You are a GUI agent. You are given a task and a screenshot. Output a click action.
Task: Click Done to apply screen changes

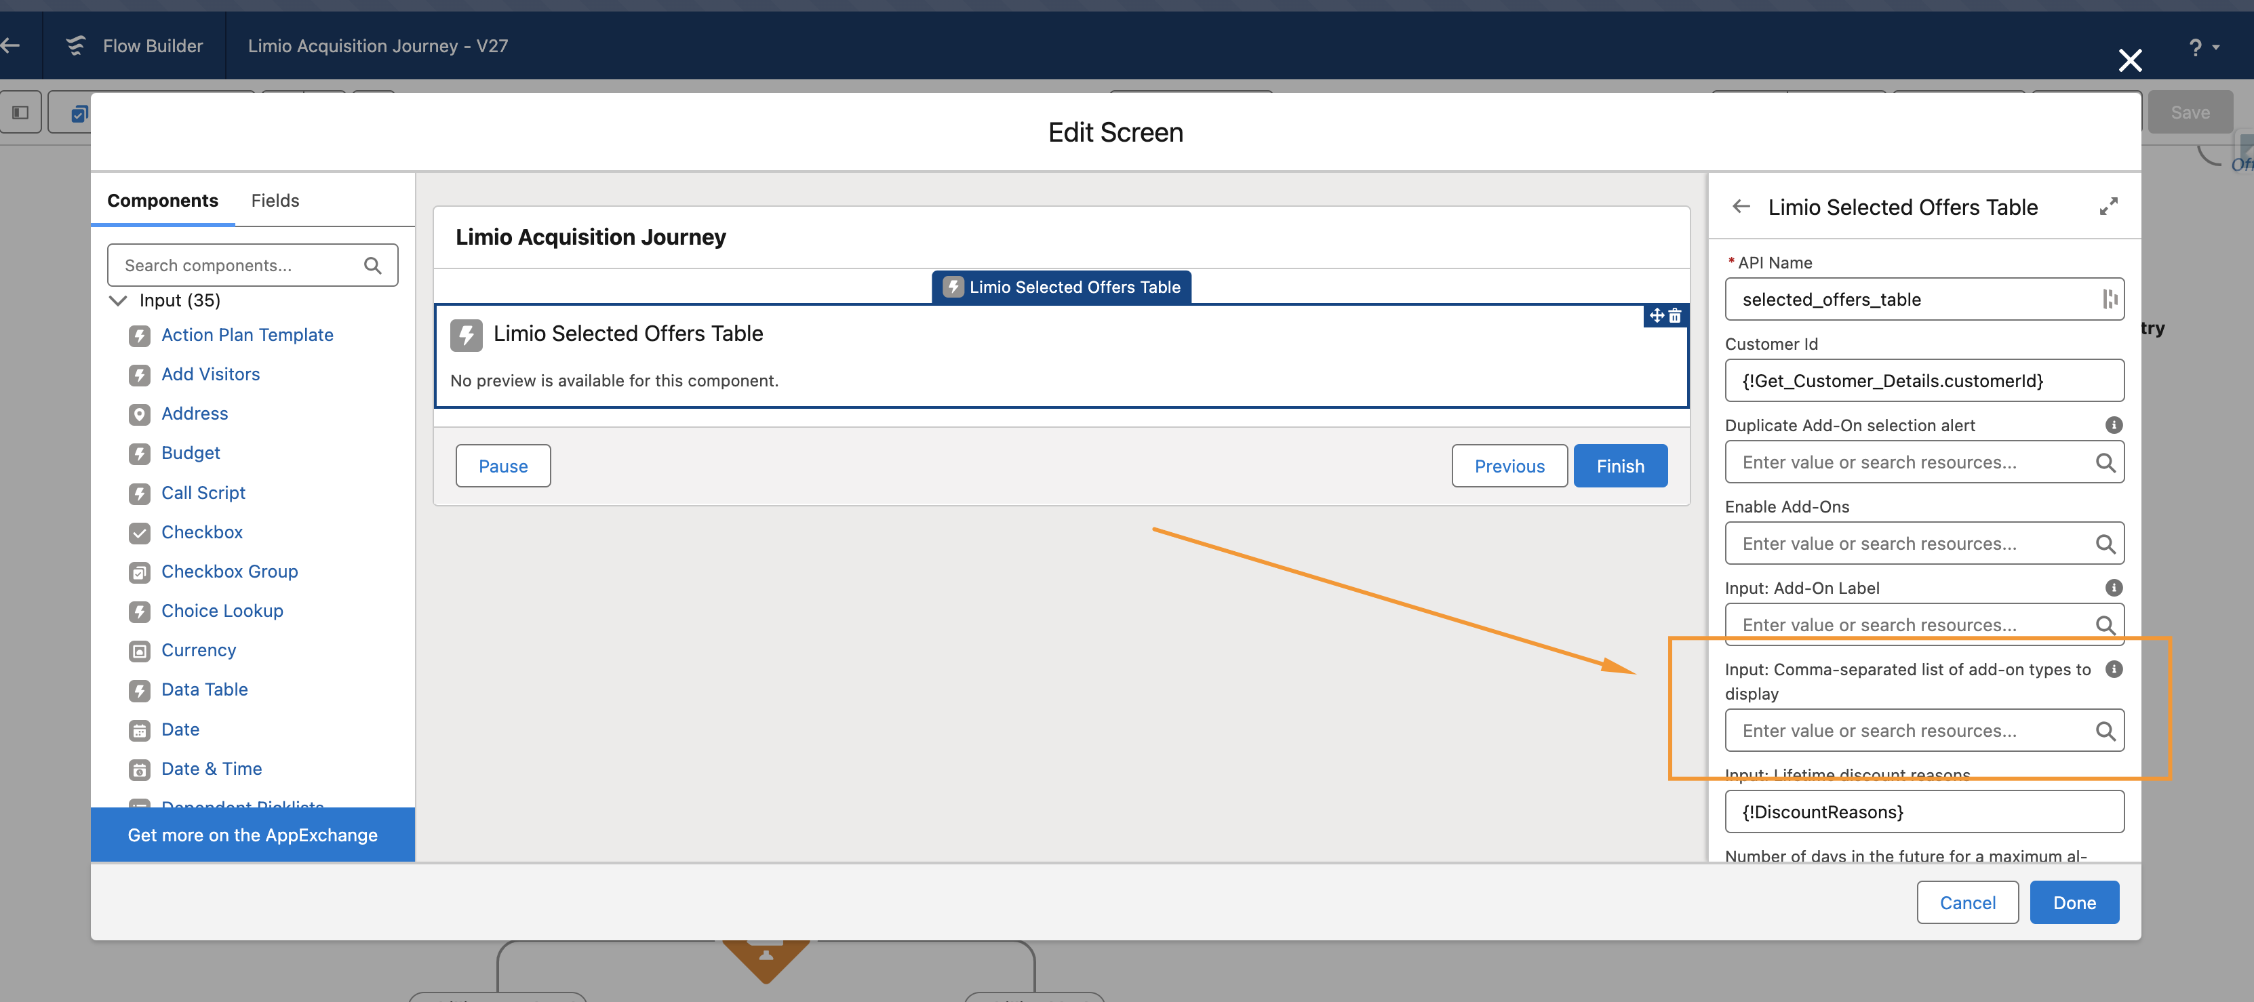(x=2074, y=902)
